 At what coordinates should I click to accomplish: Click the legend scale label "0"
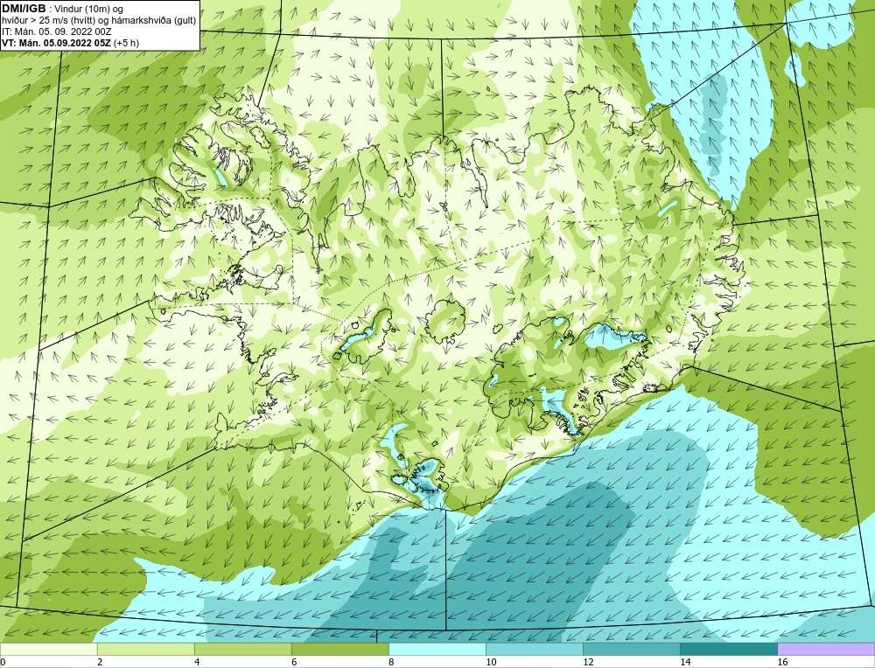point(3,662)
